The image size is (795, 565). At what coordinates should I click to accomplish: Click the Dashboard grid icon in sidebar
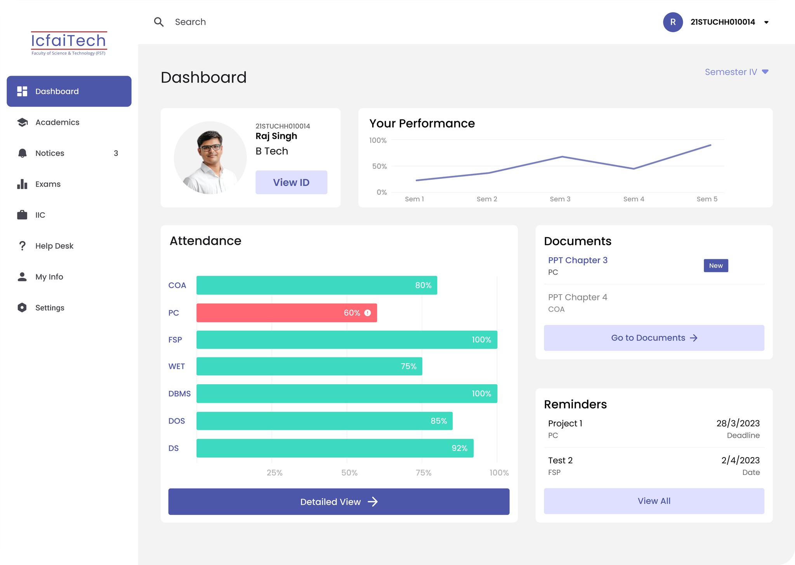(22, 91)
